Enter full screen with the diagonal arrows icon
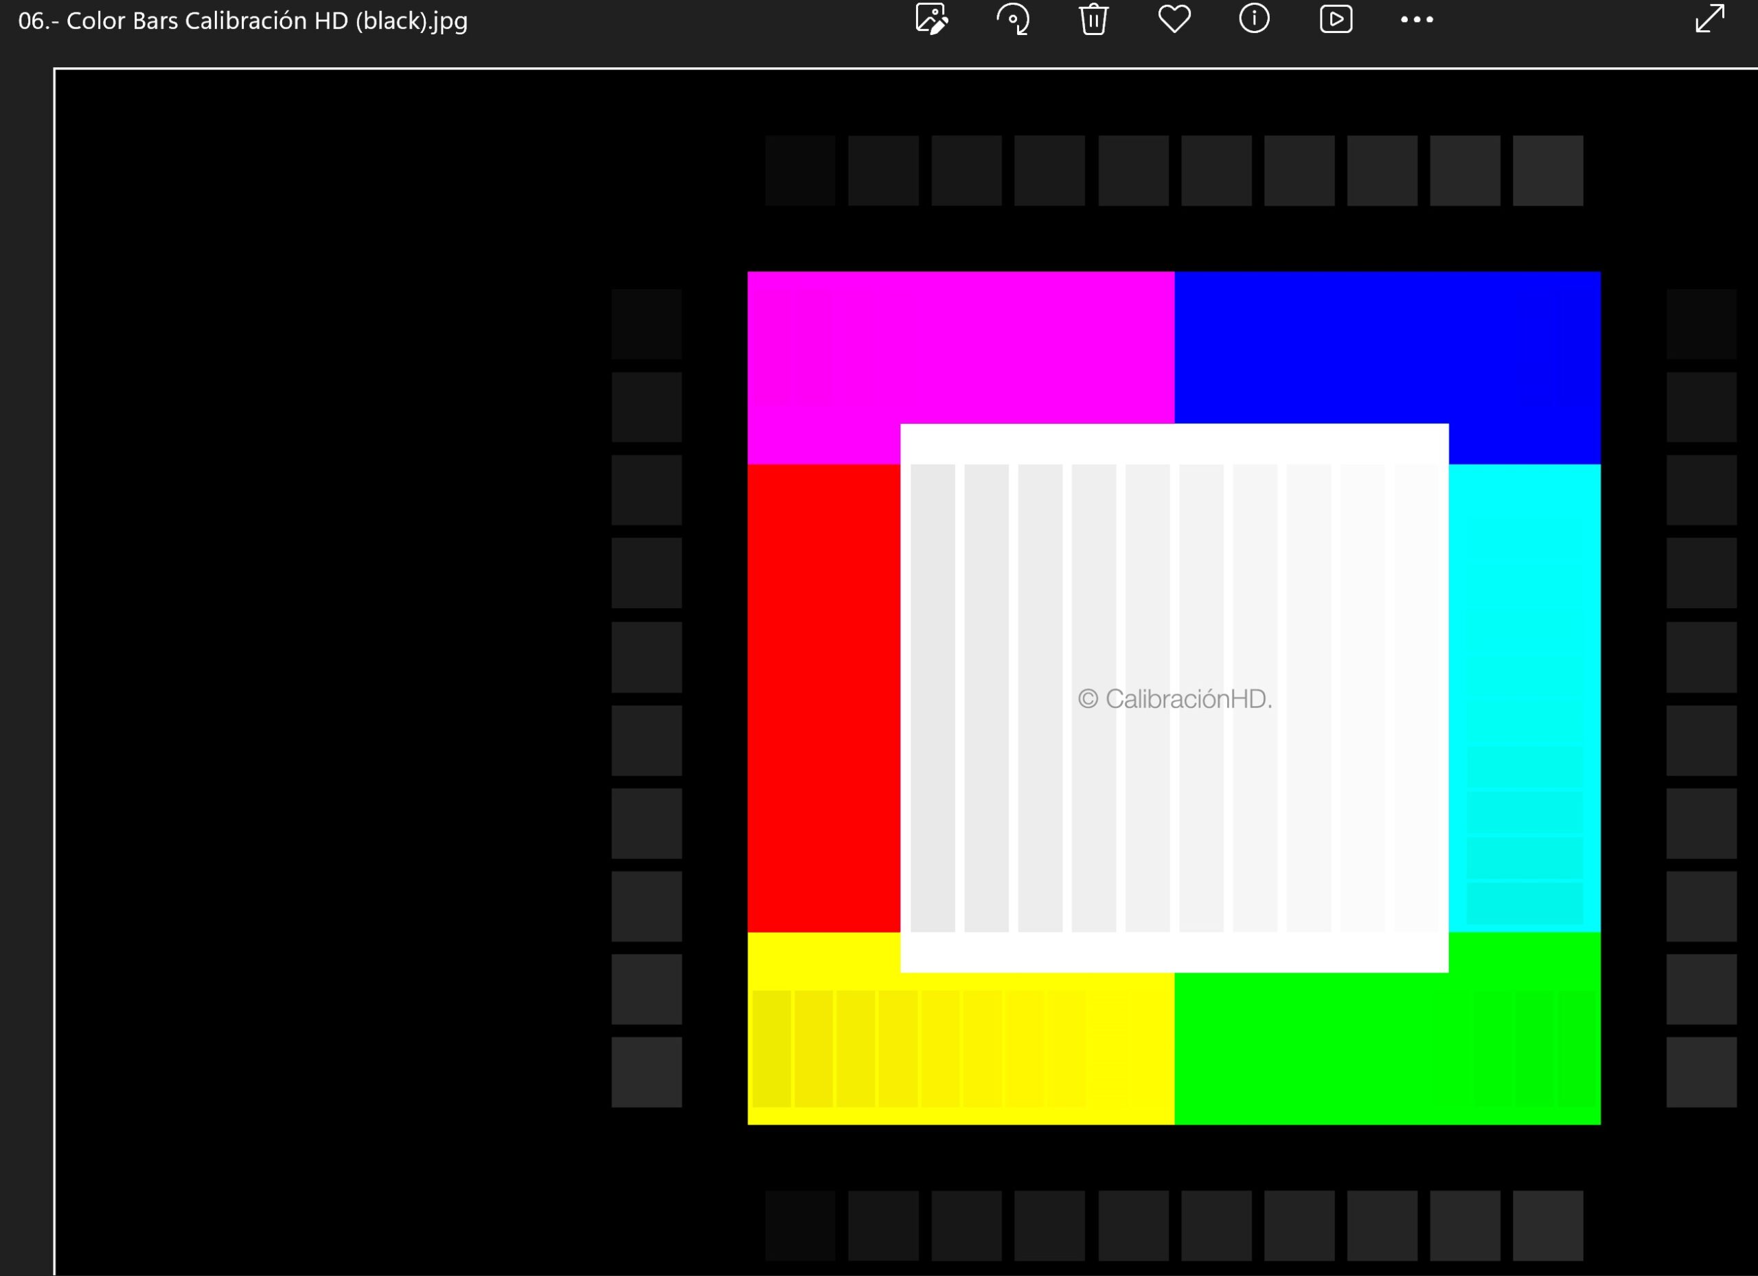 pyautogui.click(x=1710, y=19)
